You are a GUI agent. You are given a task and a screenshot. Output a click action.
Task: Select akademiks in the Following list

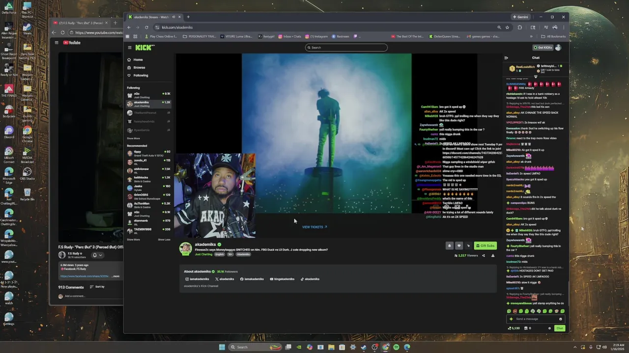148,104
